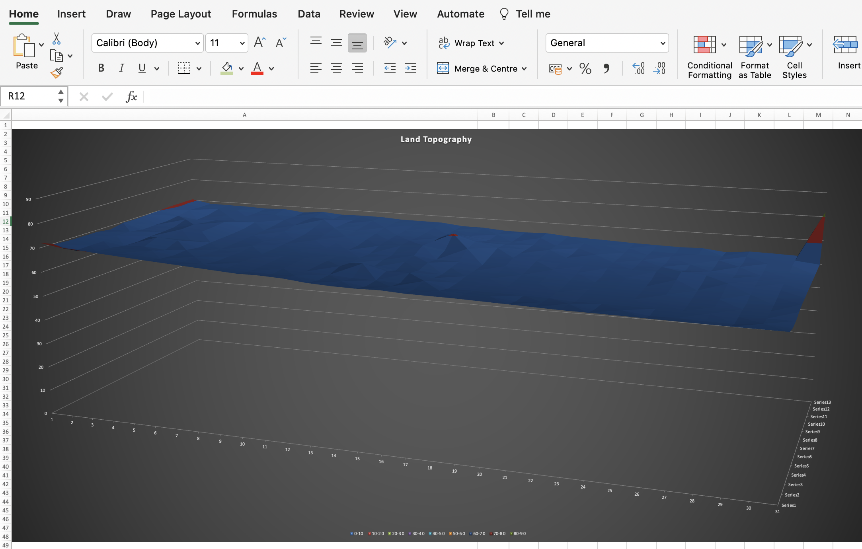862x549 pixels.
Task: Click the Wrap Text button
Action: (471, 43)
